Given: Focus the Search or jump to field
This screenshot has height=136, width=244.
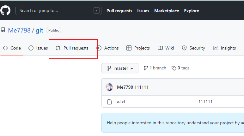Looking at the screenshot, I should [58, 10].
